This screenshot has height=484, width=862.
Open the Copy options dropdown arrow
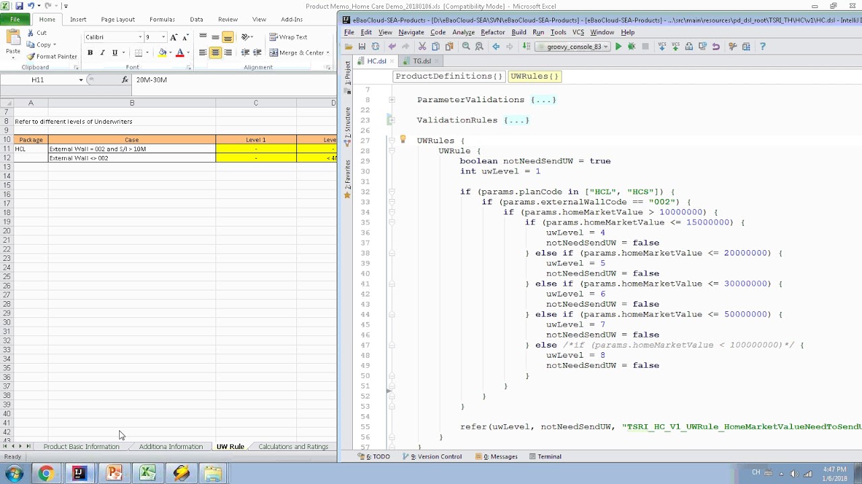pos(54,45)
